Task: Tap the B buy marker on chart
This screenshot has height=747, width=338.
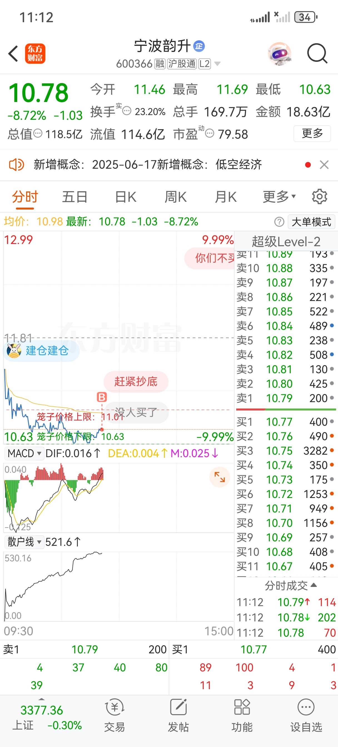Action: click(102, 397)
